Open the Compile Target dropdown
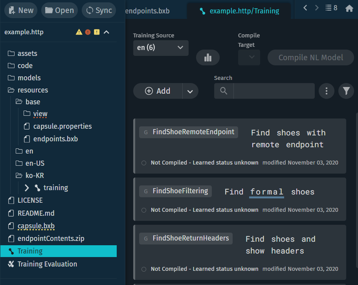The image size is (358, 285). pyautogui.click(x=249, y=57)
